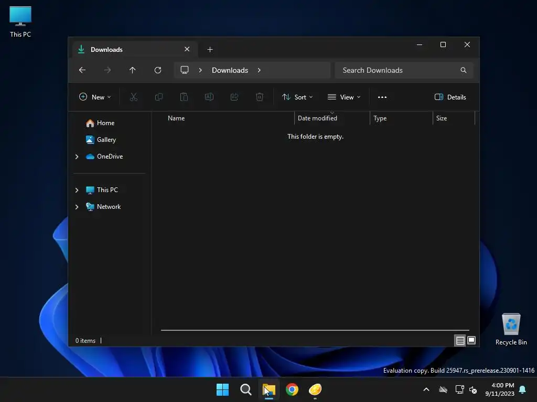
Task: Click the Search Downloads field
Action: pos(404,70)
